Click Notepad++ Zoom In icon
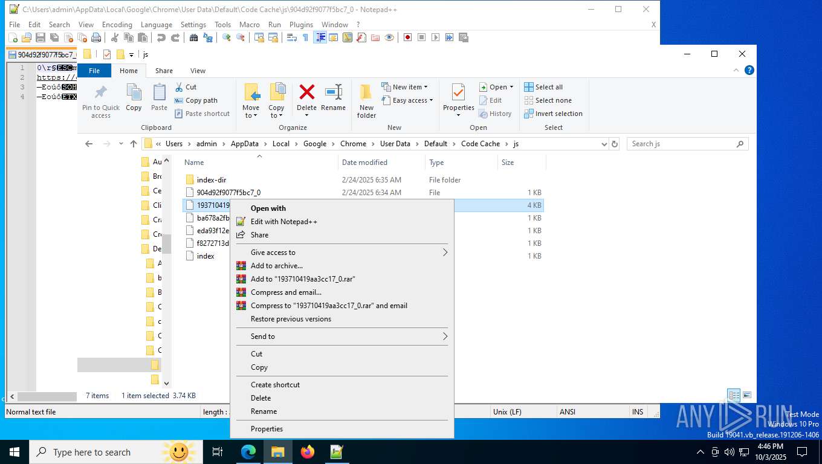 point(227,37)
